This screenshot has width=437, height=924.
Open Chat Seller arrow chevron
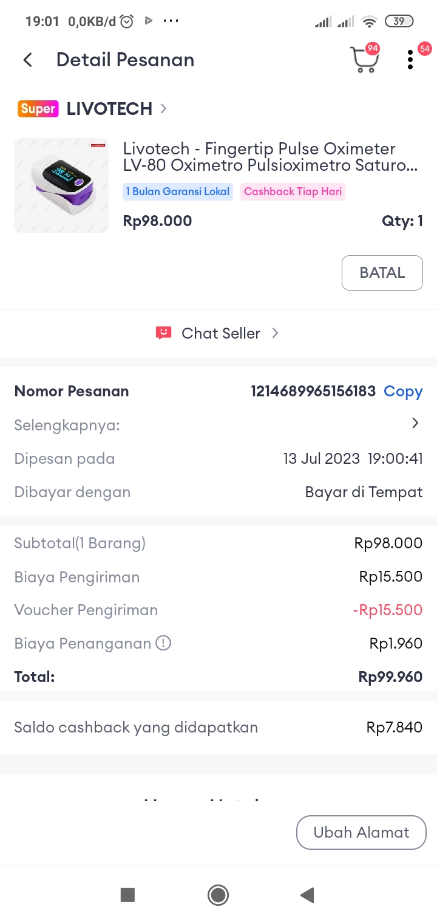[275, 333]
